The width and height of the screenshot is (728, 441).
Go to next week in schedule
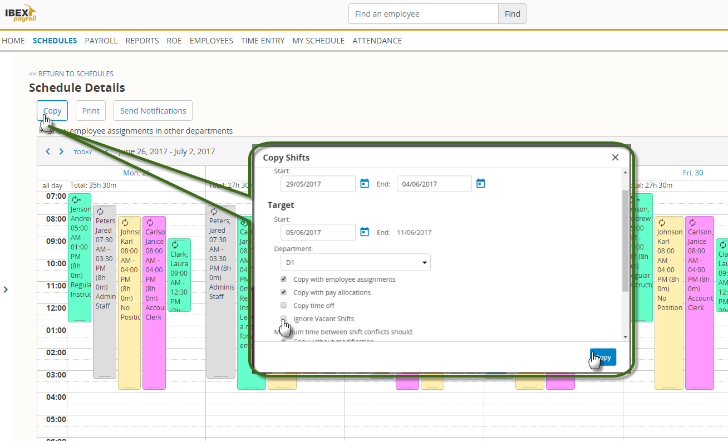coord(61,151)
